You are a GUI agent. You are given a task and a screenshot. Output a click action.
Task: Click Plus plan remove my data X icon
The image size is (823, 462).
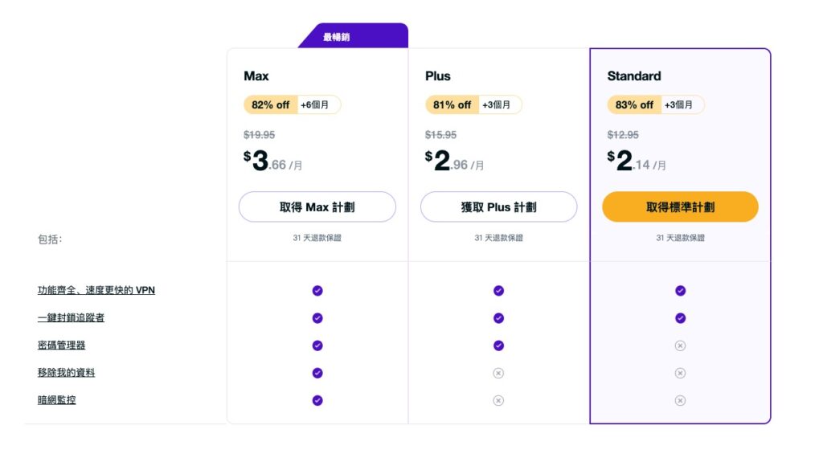coord(498,373)
